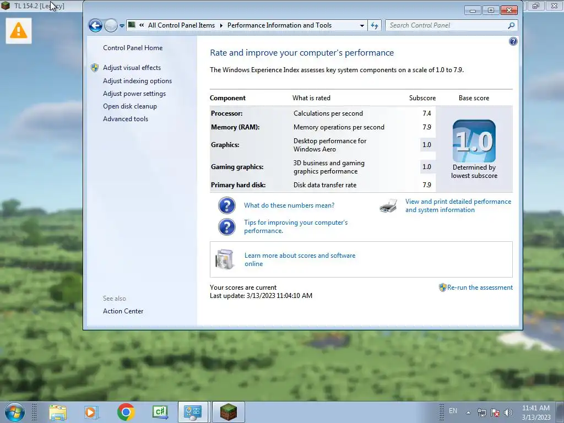
Task: Click the printer icon
Action: (388, 206)
